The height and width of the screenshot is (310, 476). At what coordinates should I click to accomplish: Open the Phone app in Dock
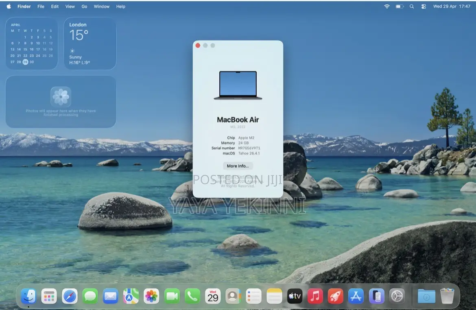point(192,296)
